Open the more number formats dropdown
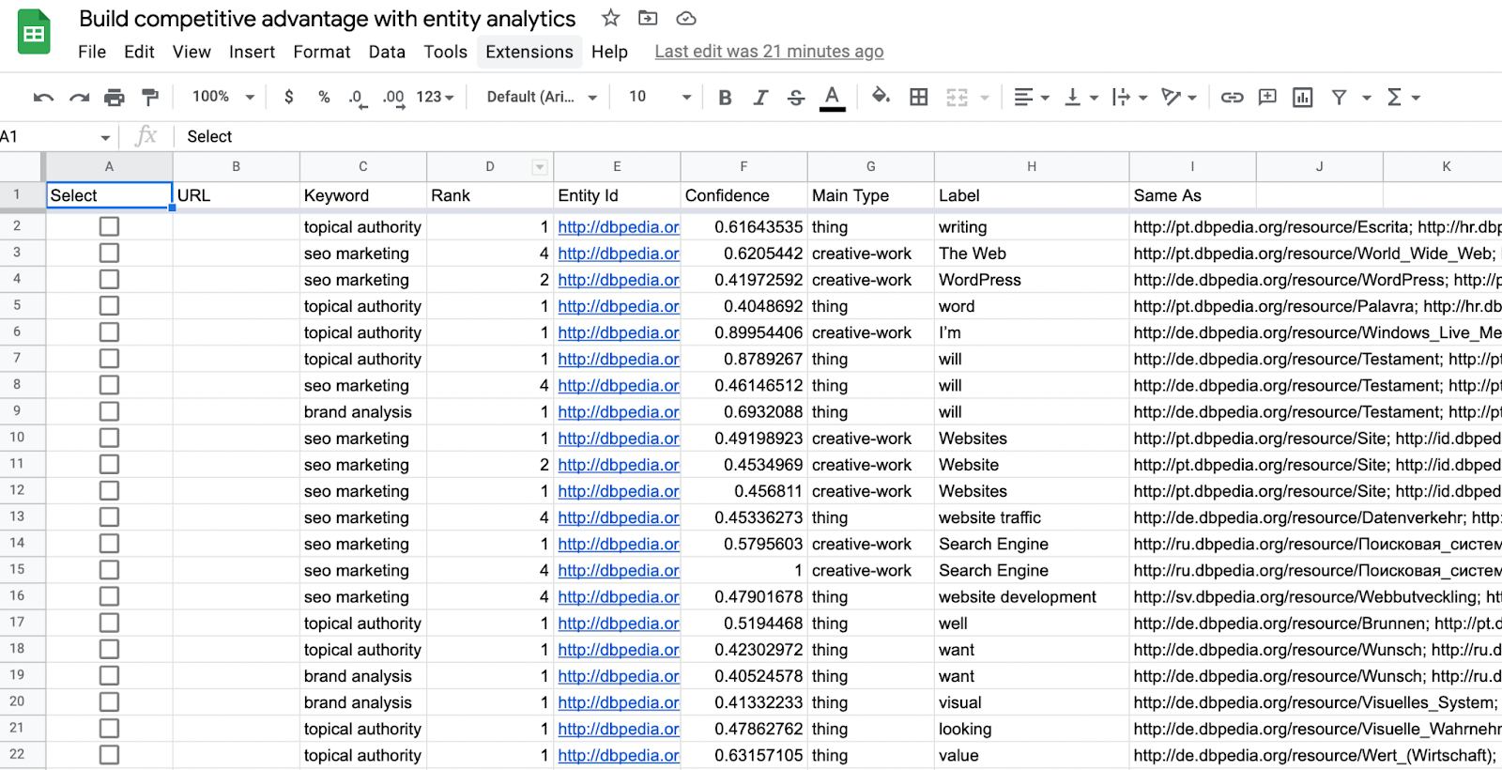This screenshot has height=770, width=1502. coord(435,97)
